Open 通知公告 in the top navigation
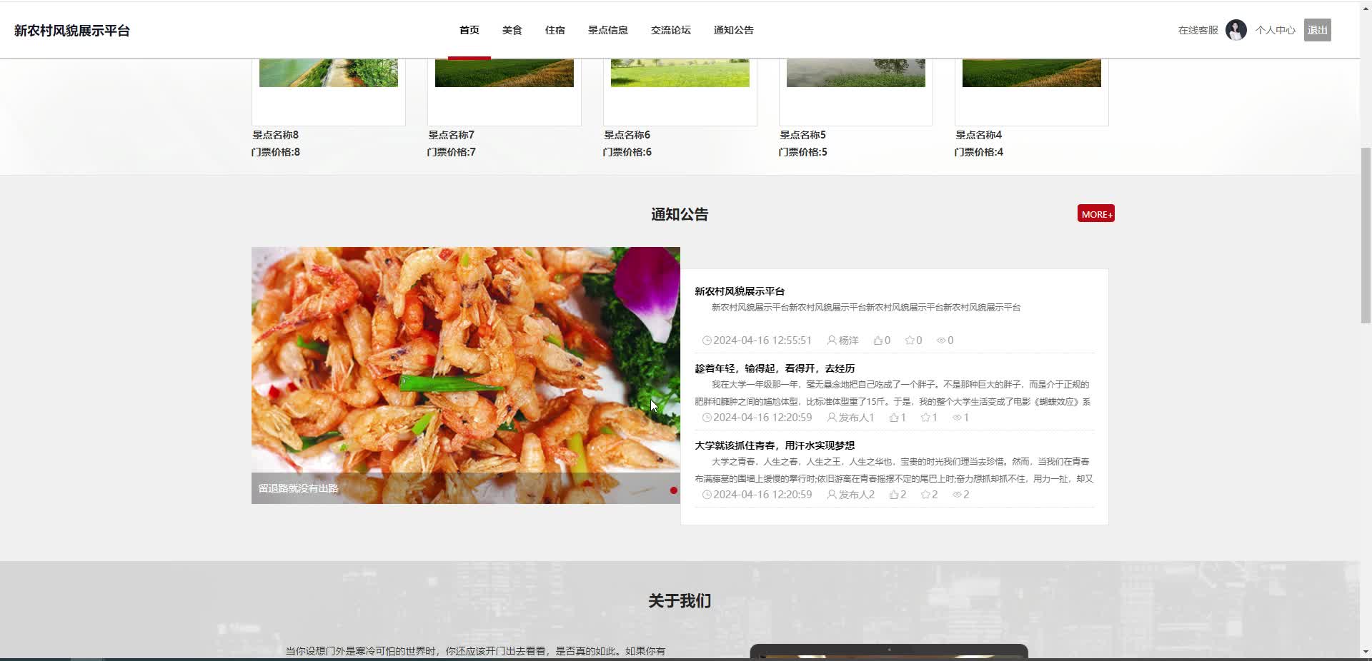1372x661 pixels. tap(734, 30)
